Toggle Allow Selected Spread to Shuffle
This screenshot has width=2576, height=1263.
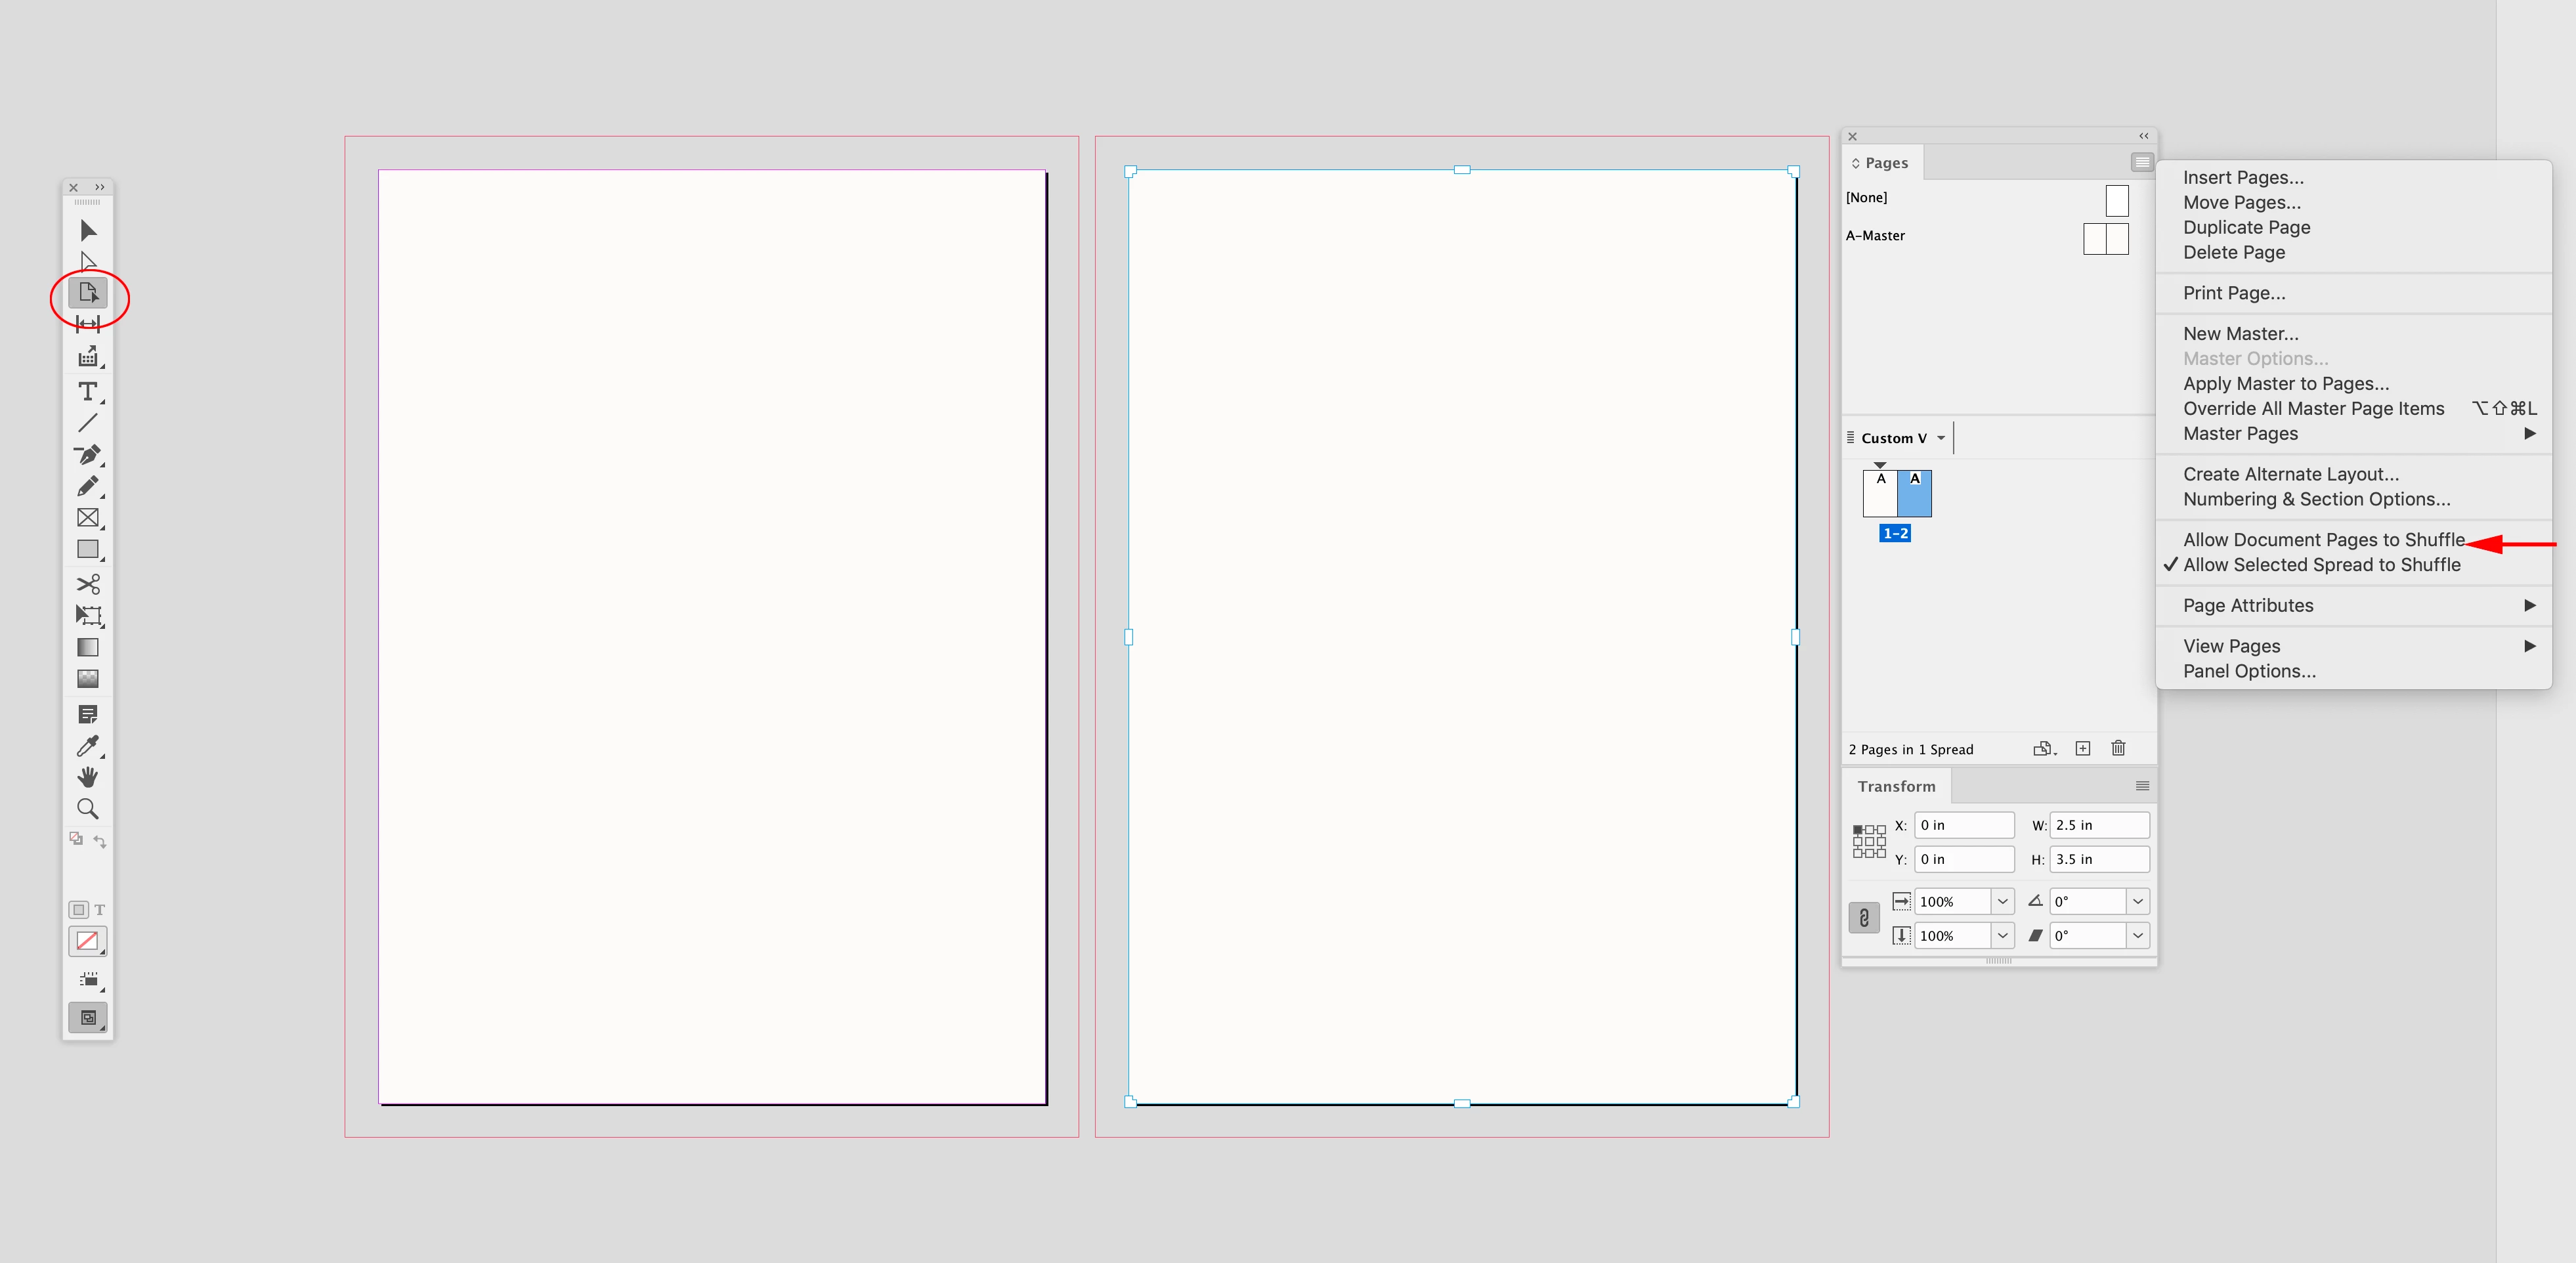click(2321, 565)
